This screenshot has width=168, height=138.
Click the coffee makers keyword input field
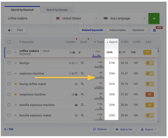click(28, 18)
